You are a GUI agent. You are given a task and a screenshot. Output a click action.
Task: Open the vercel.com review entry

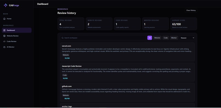pyautogui.click(x=127, y=52)
